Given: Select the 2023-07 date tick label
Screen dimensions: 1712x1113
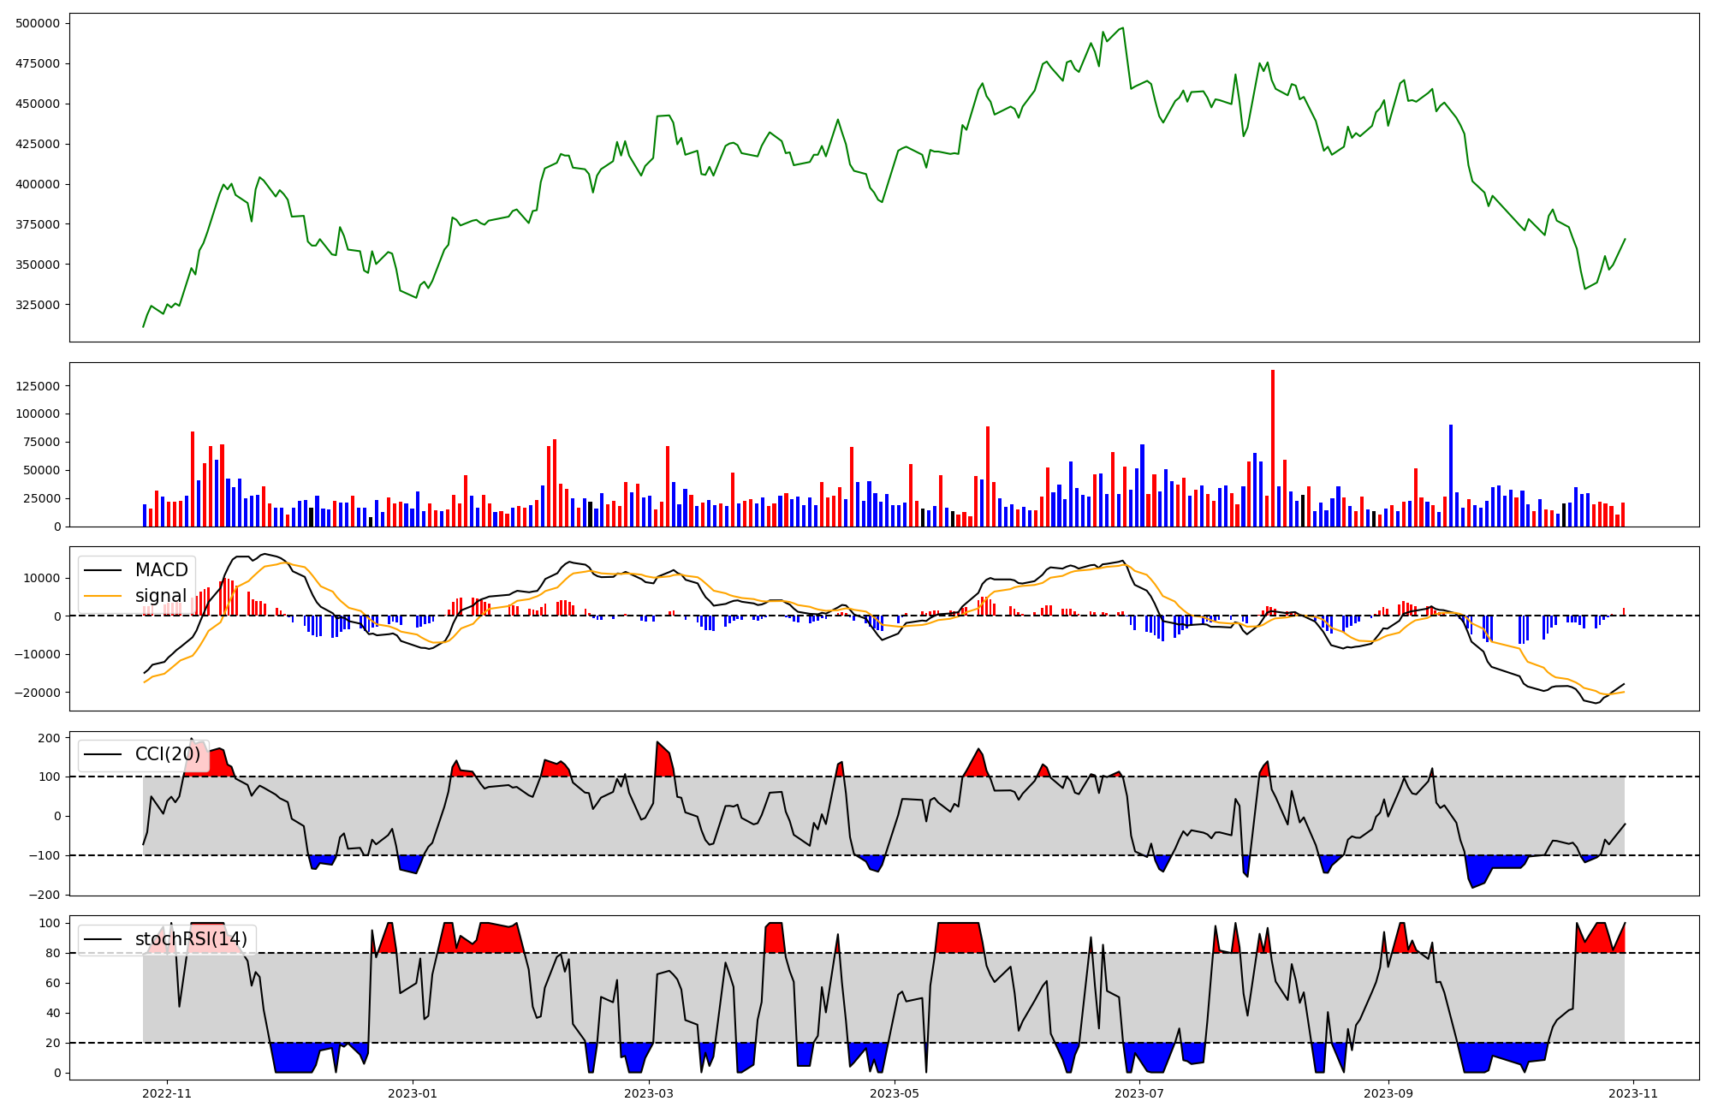Looking at the screenshot, I should [x=1140, y=1093].
